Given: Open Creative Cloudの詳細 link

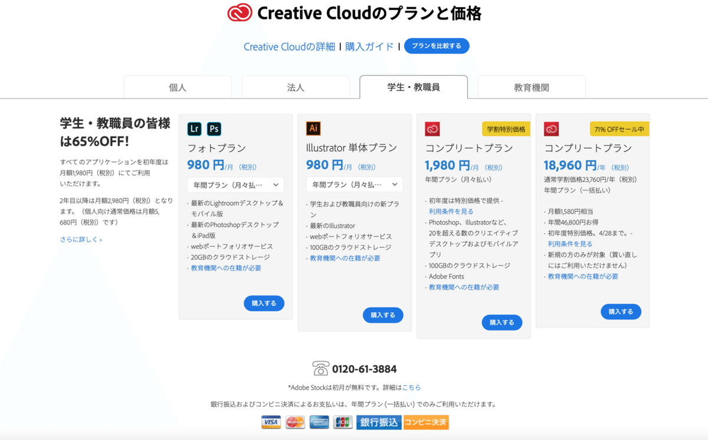Looking at the screenshot, I should (289, 47).
